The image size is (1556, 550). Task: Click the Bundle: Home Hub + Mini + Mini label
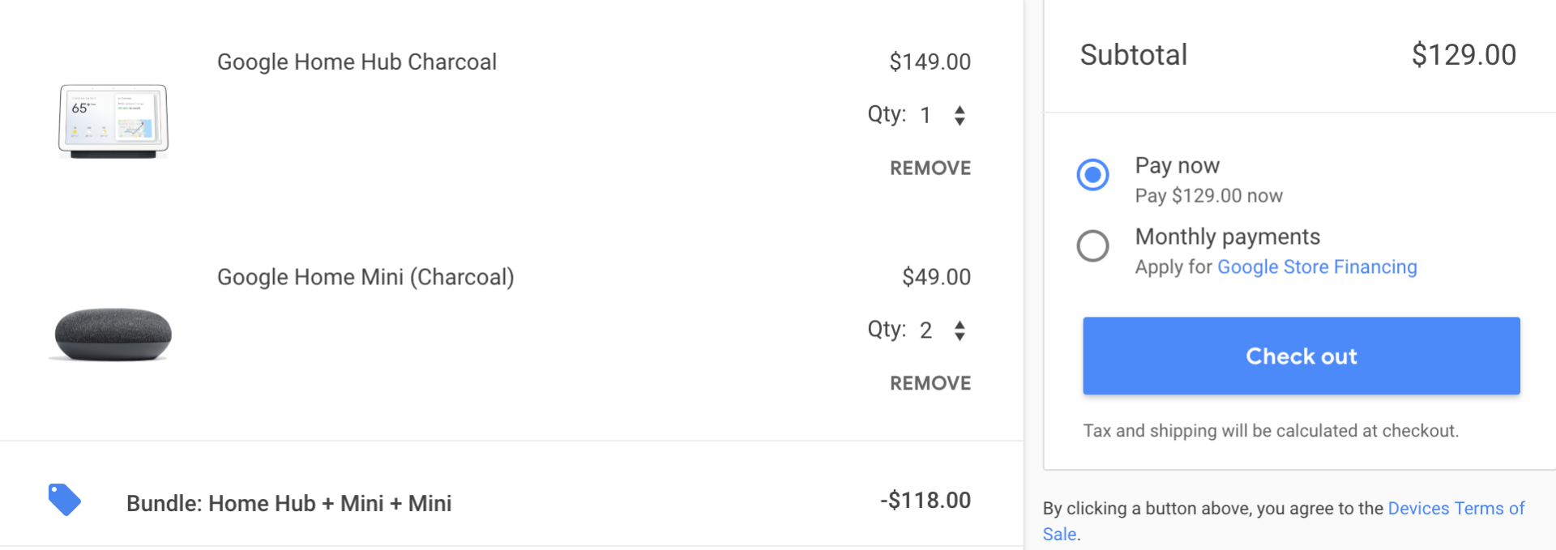point(289,504)
